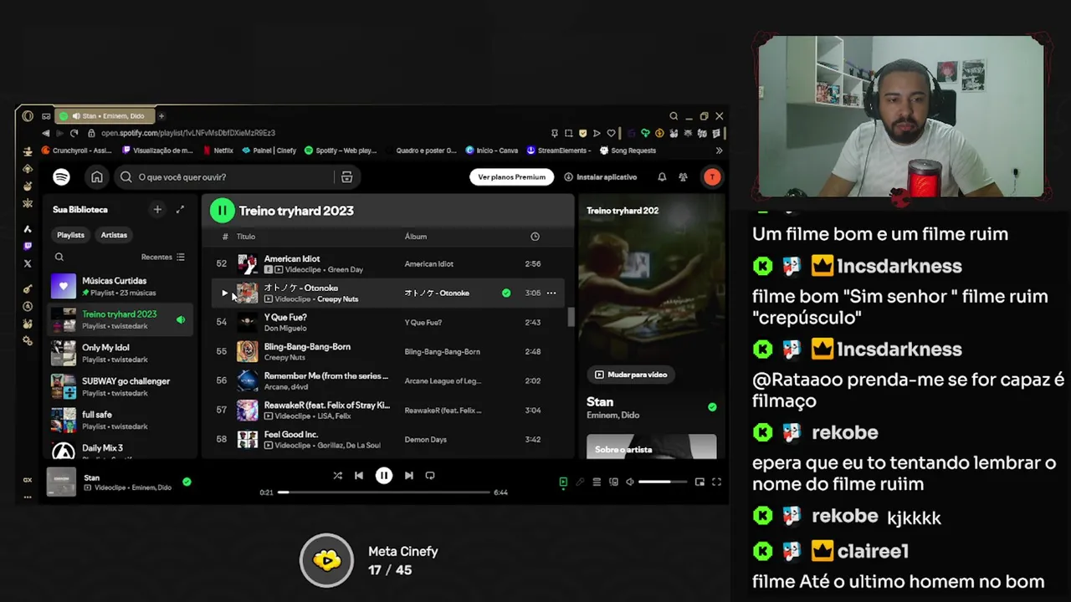Open the notifications bell in Spotify

(x=662, y=177)
